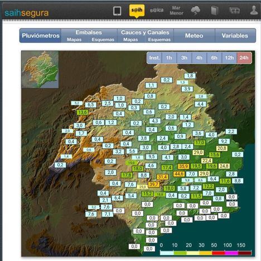The image size is (261, 261).
Task: Open the book documents icon
Action: click(x=214, y=11)
